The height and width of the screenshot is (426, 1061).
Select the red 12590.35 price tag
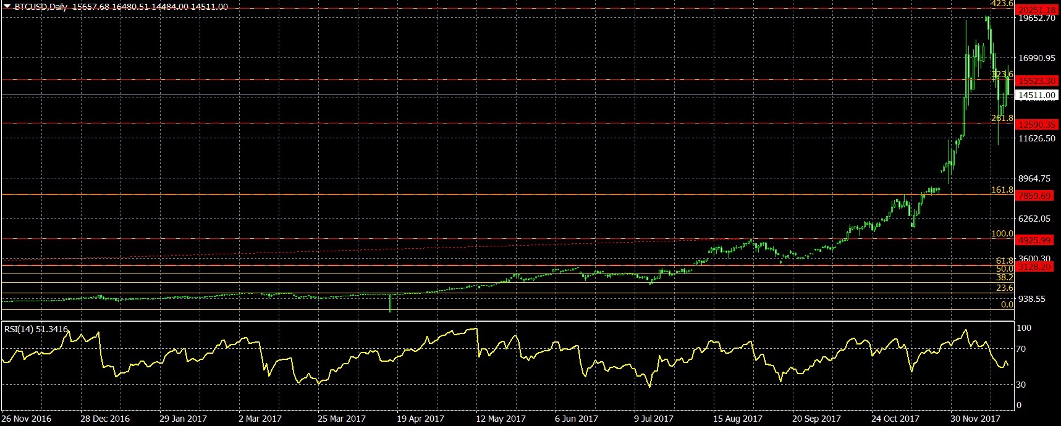click(1037, 125)
